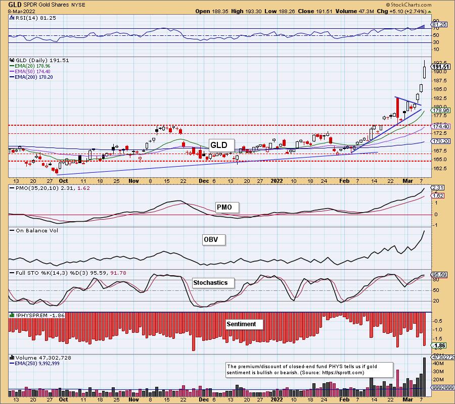Viewport: 455px width, 404px height.
Task: Click the latest candlestick on the GLD chart
Action: [425, 69]
